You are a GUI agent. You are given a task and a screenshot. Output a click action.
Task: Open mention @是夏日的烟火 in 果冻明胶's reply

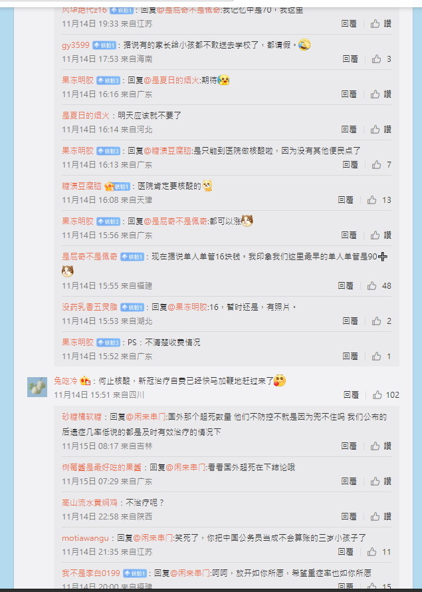[171, 80]
